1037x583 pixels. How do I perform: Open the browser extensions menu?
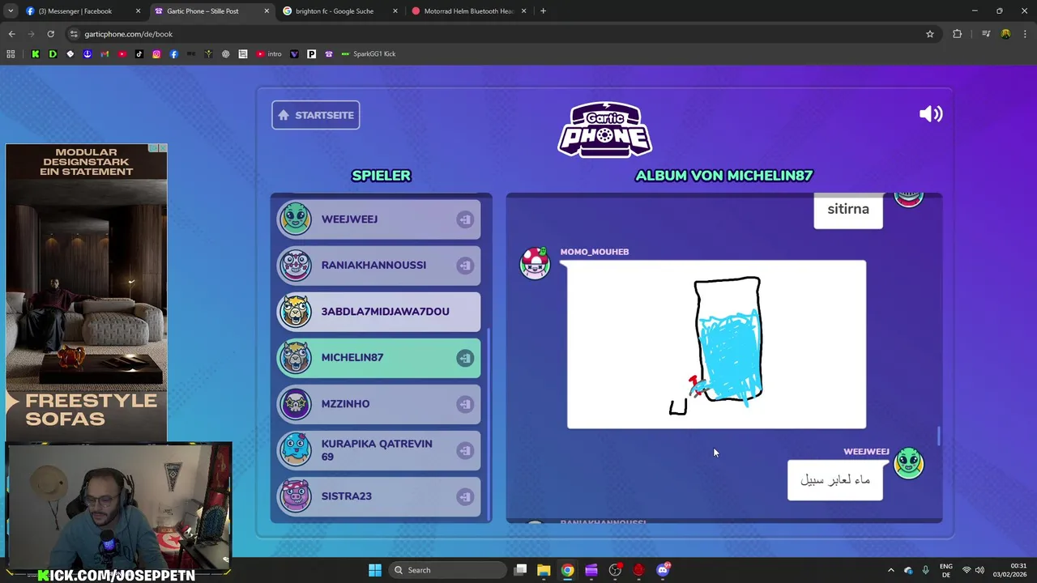pyautogui.click(x=958, y=34)
